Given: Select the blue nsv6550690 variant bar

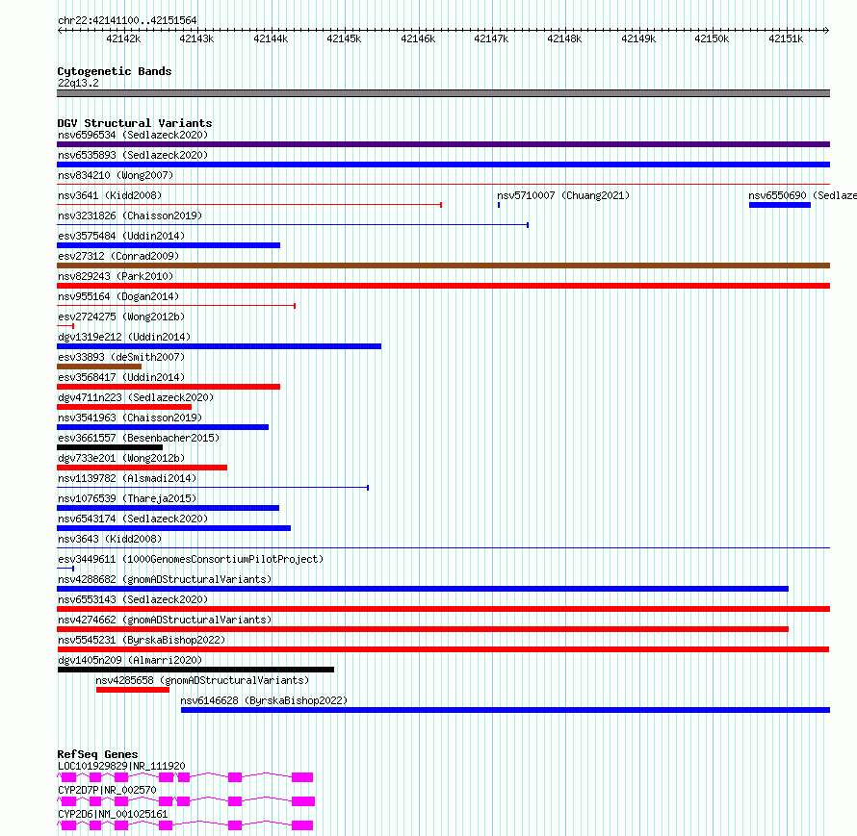Looking at the screenshot, I should pos(779,205).
